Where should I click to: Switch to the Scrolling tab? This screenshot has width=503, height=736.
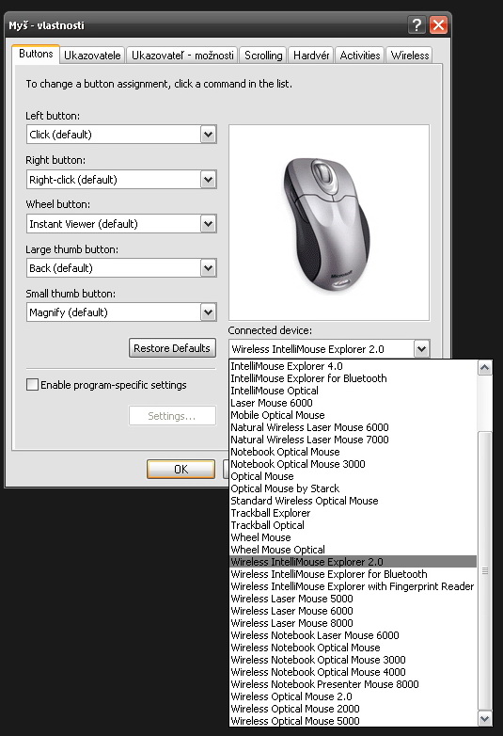tap(263, 56)
